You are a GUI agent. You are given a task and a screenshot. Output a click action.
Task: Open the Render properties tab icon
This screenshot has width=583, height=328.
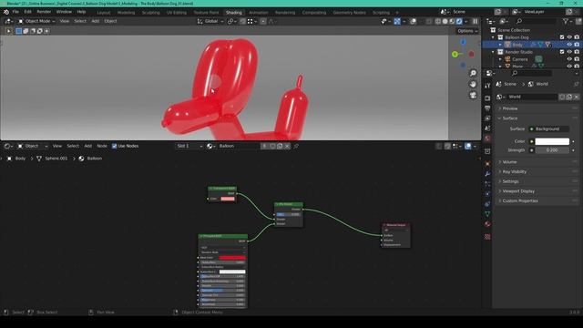tap(487, 98)
